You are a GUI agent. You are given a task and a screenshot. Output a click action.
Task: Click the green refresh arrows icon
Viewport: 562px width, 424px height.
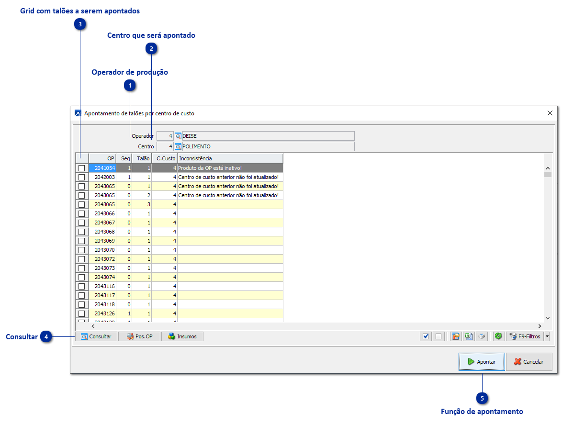point(498,336)
